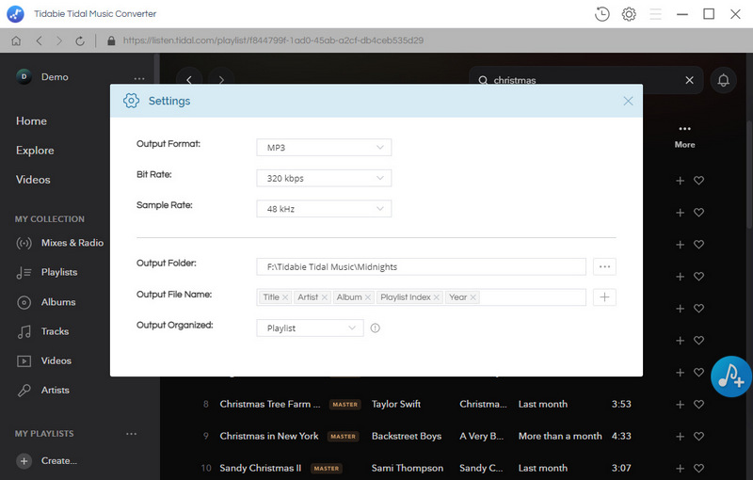753x480 pixels.
Task: Open Sami Thompson artist link
Action: pos(408,468)
